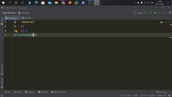
Task: Change file encoding via UTF-8 status item
Action: point(143,95)
